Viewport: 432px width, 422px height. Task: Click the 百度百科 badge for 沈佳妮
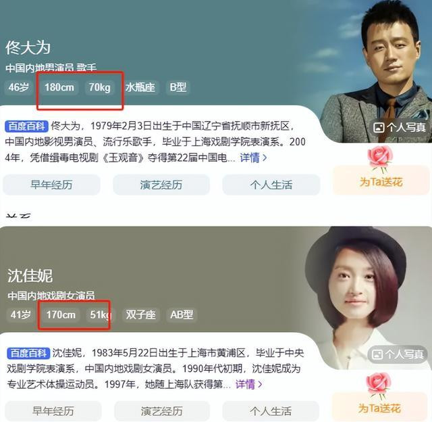point(28,353)
